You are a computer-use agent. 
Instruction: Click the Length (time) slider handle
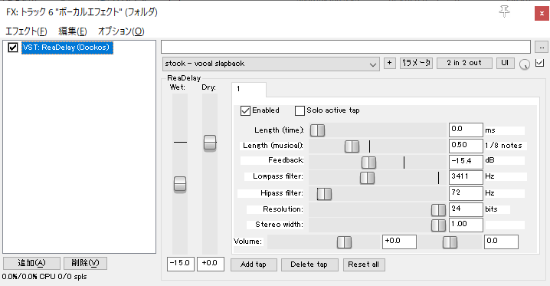(317, 130)
